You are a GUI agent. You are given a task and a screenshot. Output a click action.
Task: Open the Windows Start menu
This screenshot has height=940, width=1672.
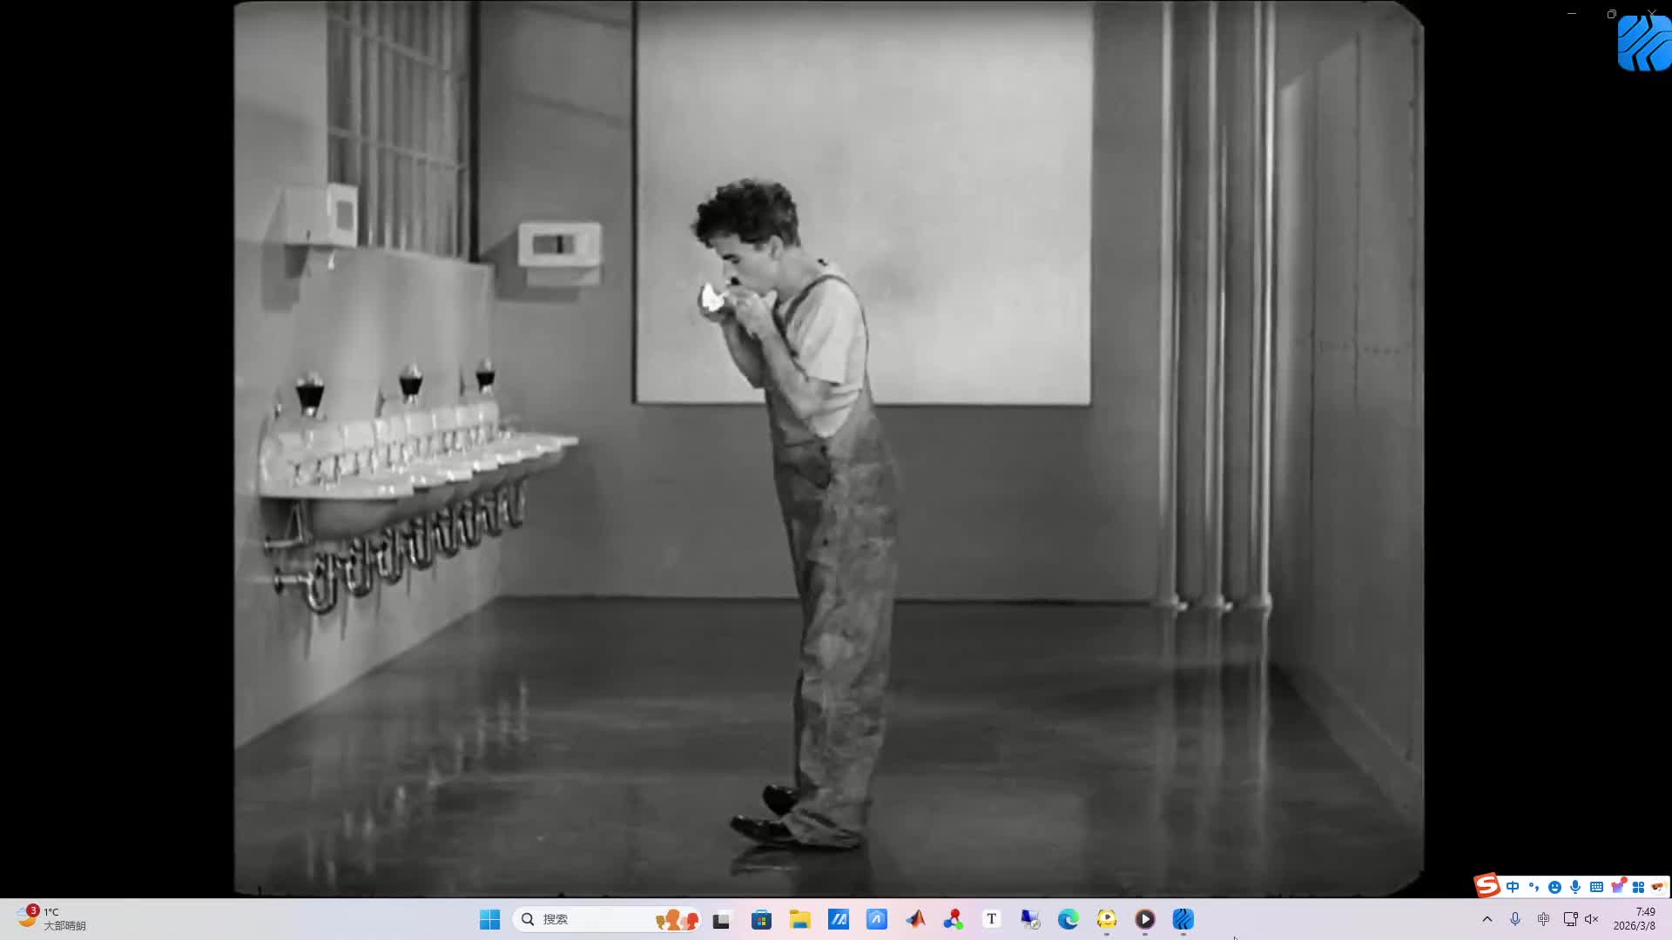point(489,919)
